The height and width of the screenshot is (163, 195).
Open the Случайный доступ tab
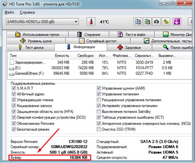[98, 41]
